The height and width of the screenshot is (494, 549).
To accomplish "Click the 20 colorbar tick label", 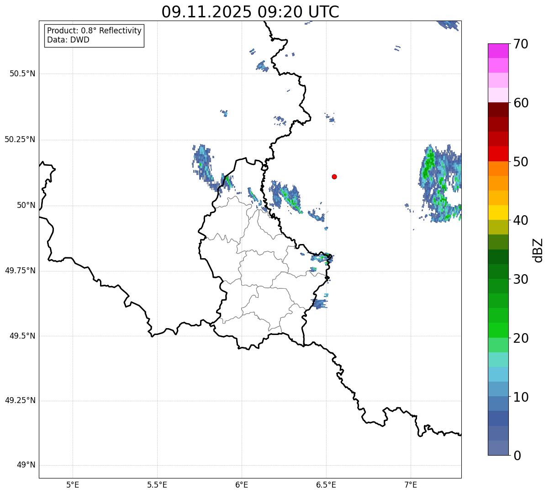I will point(521,338).
